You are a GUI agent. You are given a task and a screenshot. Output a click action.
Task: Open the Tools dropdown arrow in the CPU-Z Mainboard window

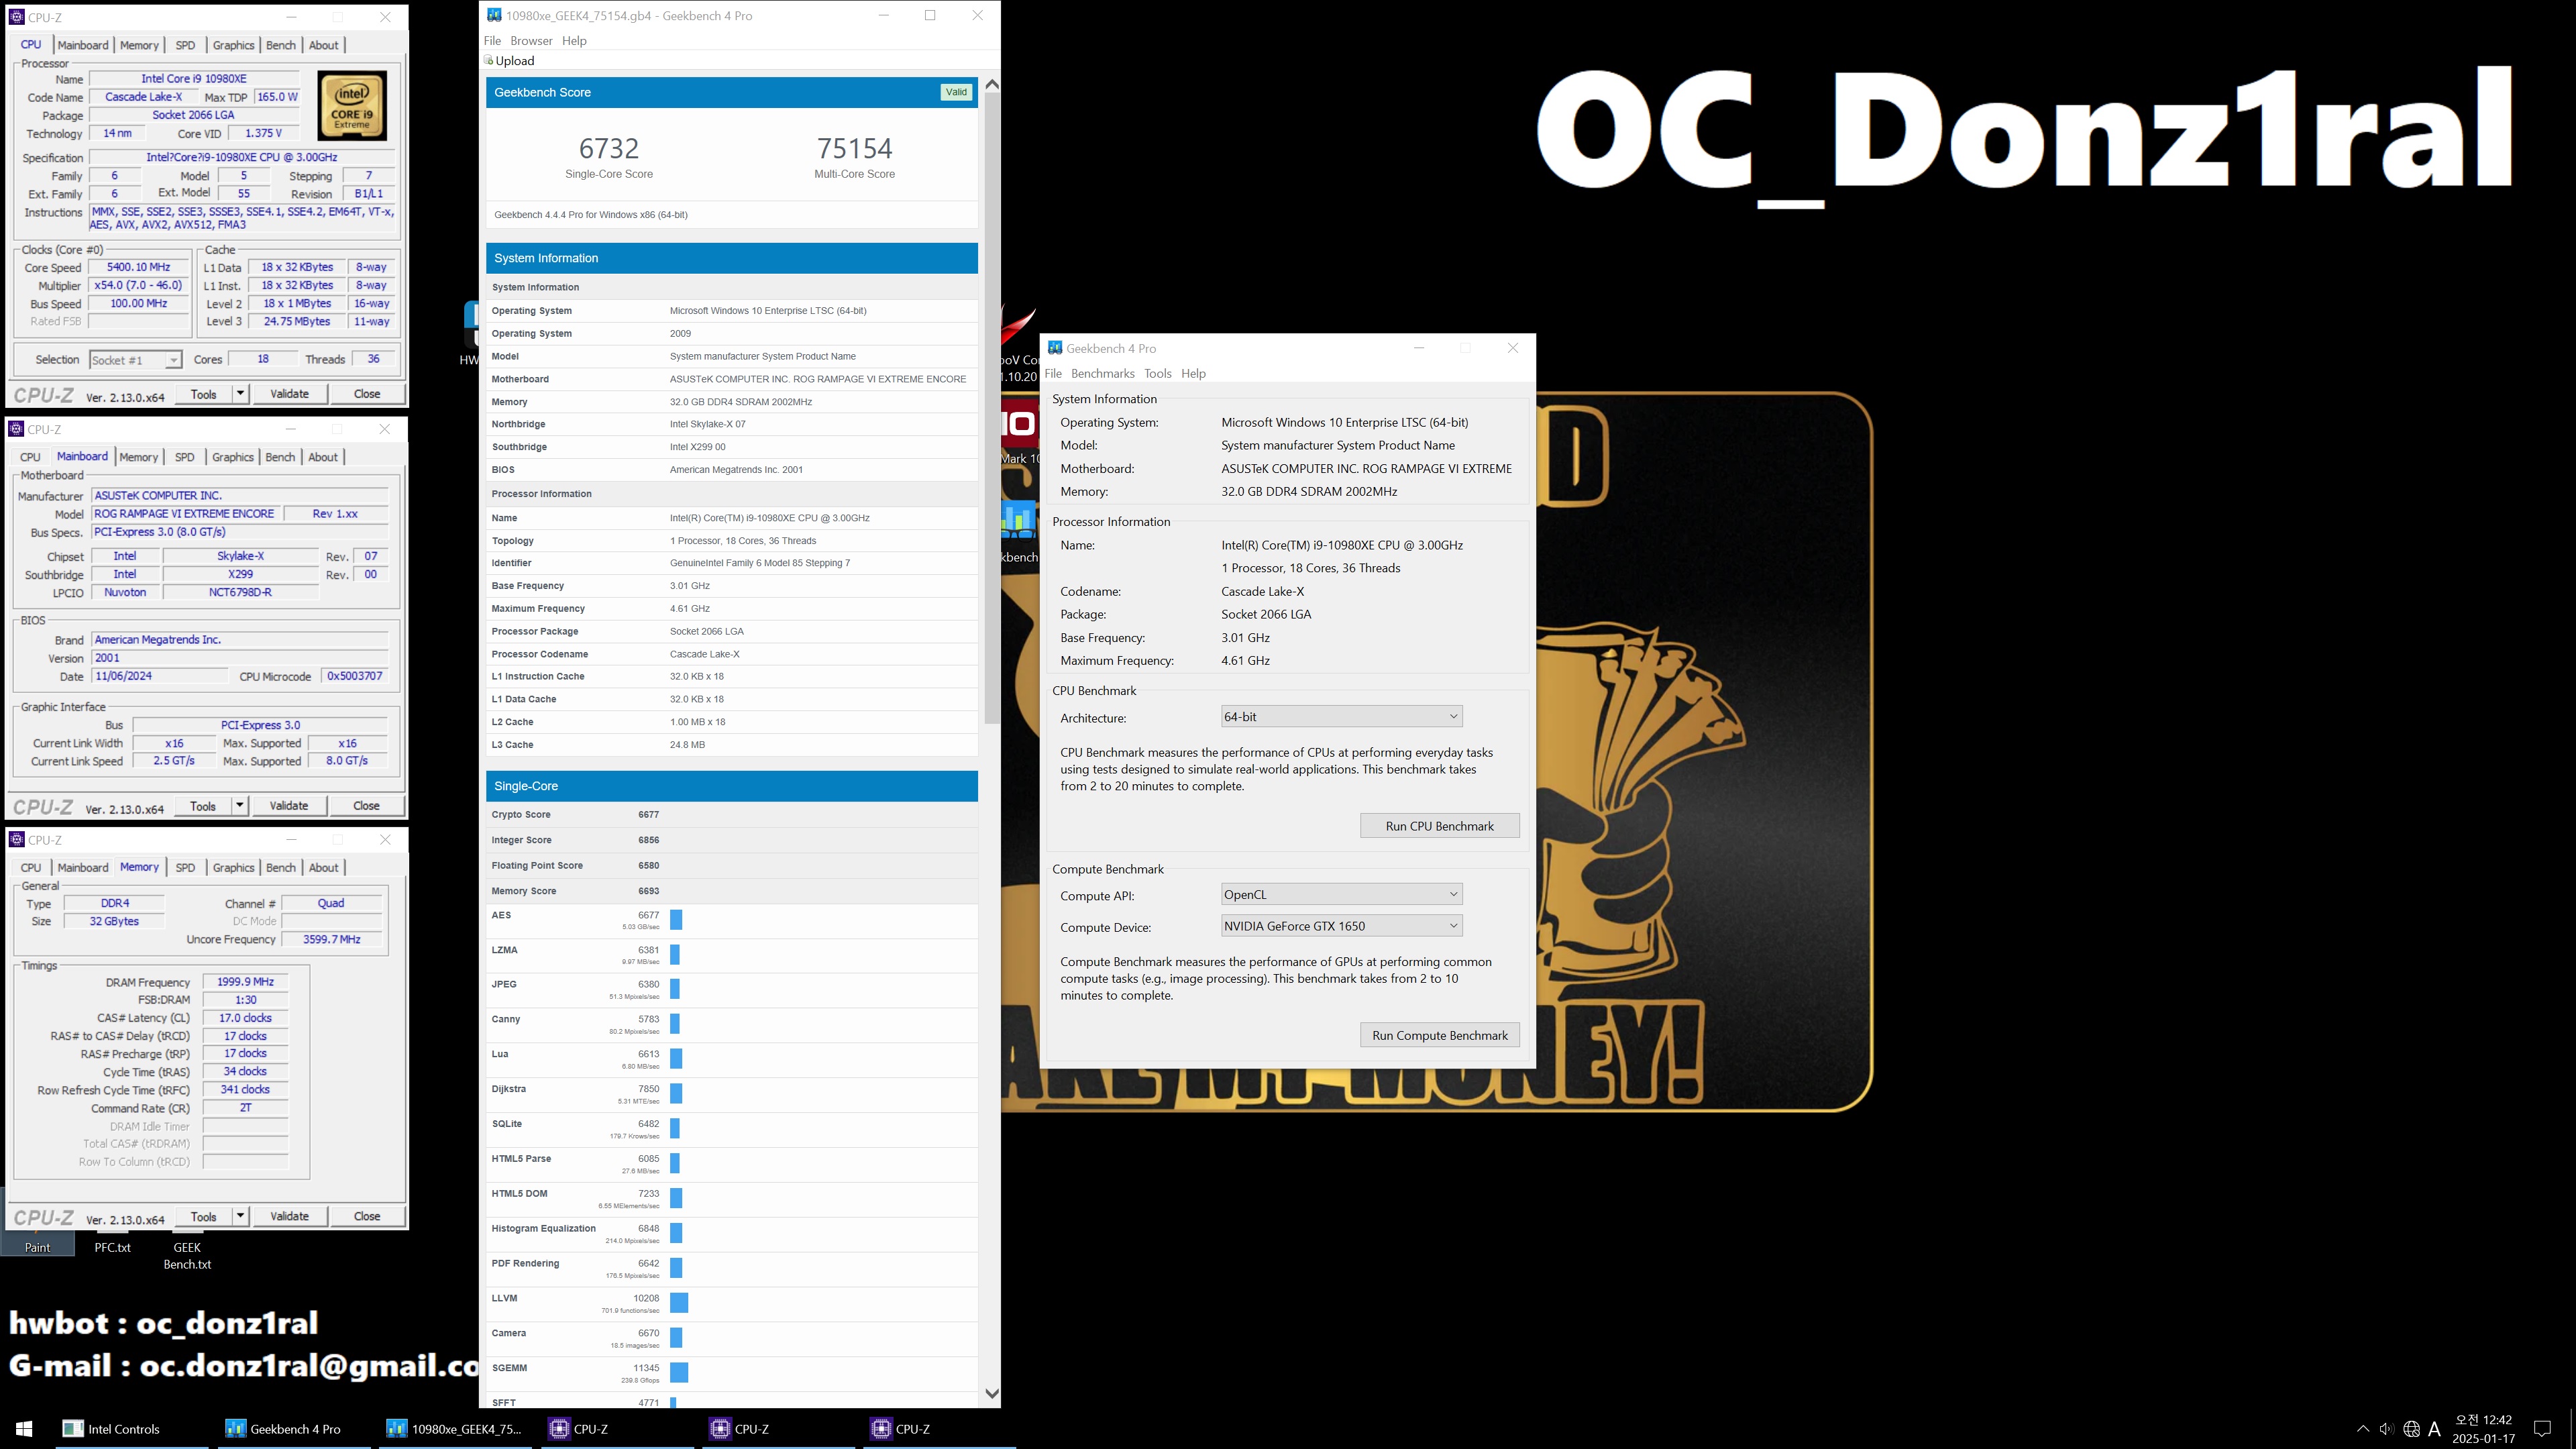point(239,806)
